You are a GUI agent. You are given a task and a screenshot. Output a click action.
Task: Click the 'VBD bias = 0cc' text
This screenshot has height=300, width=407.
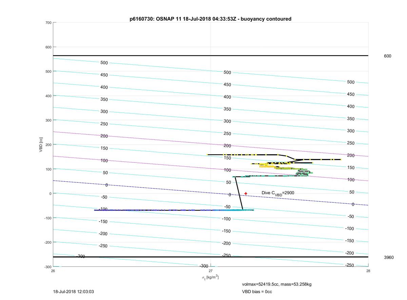[x=257, y=292]
